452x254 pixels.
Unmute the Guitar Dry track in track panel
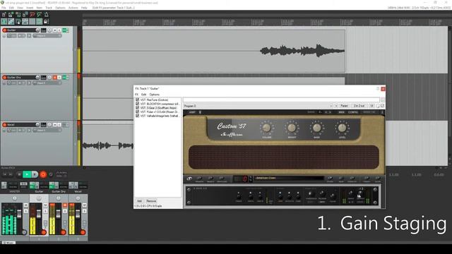click(55, 78)
